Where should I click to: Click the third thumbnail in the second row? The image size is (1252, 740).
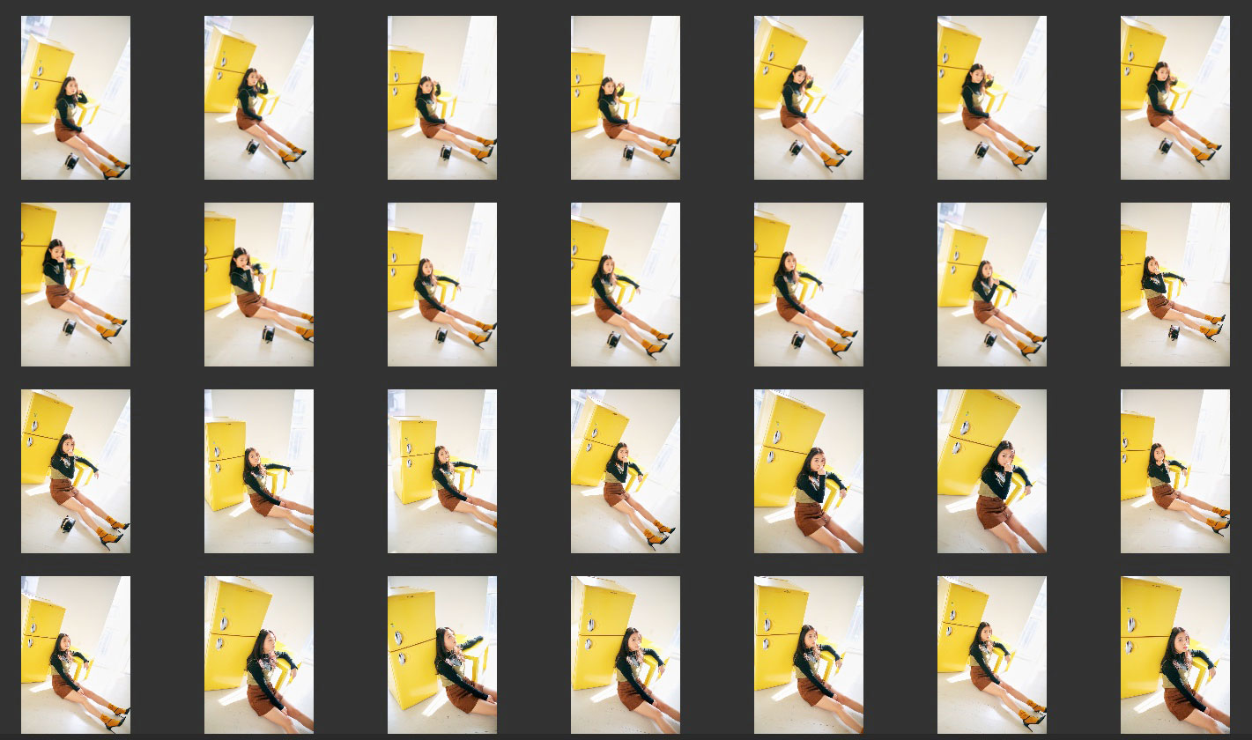442,285
